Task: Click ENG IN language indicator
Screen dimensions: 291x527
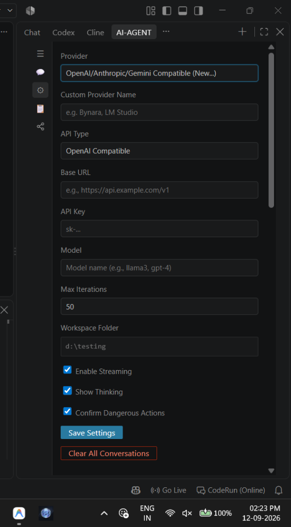Action: tap(147, 513)
